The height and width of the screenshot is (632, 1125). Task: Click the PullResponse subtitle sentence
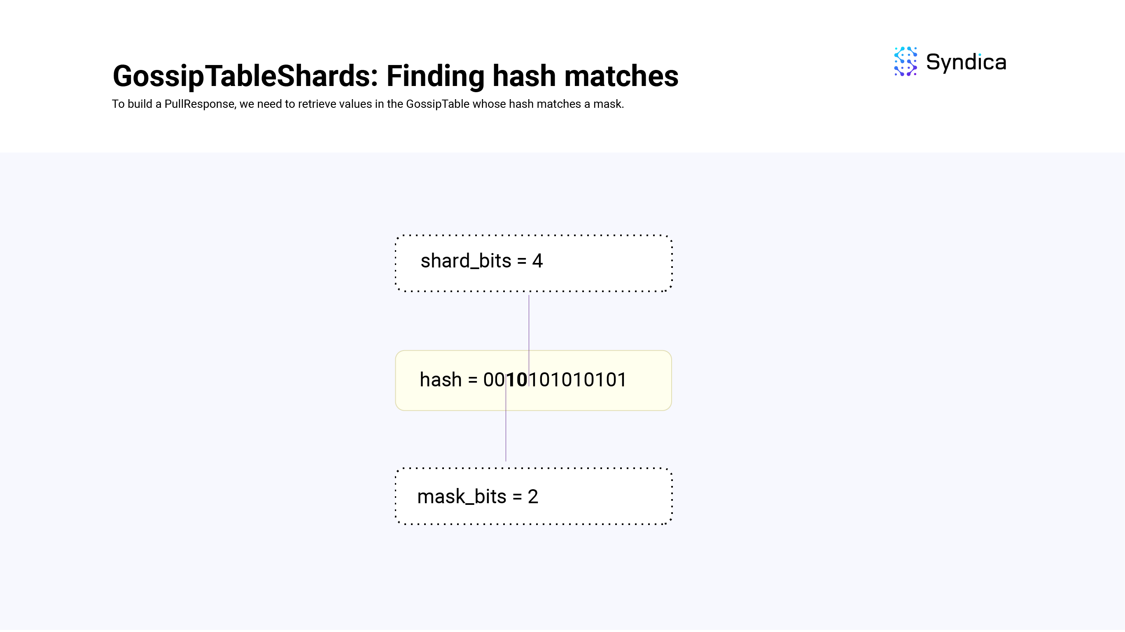368,104
